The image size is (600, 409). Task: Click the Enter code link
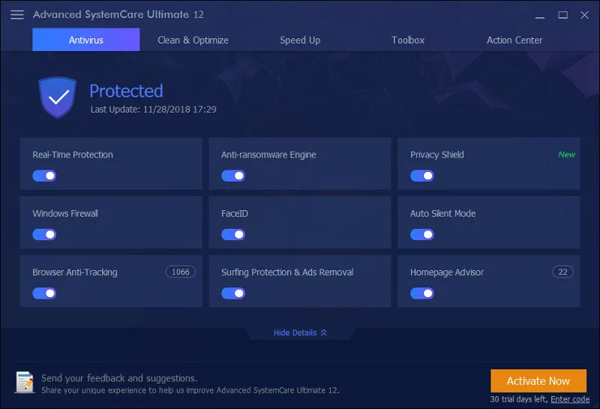point(569,398)
